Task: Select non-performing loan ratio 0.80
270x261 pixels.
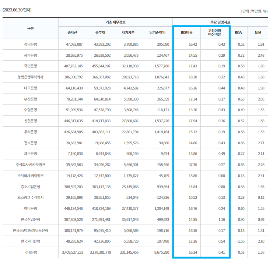Action: point(222,187)
